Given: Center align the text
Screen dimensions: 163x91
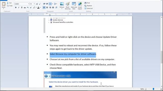Looking at the screenshot, I should (47, 8).
